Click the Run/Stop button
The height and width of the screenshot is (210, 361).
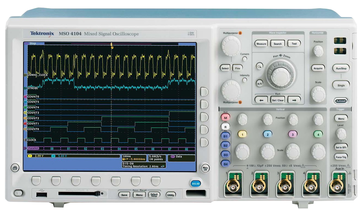(341, 68)
